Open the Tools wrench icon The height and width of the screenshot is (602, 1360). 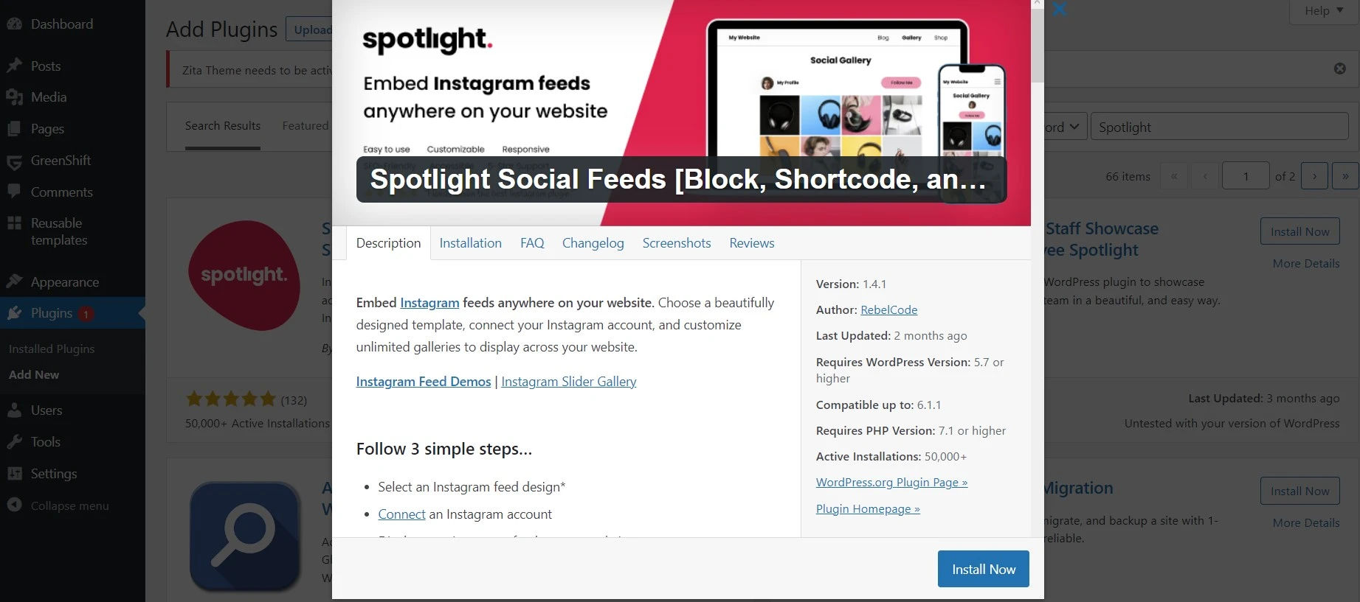click(x=14, y=441)
